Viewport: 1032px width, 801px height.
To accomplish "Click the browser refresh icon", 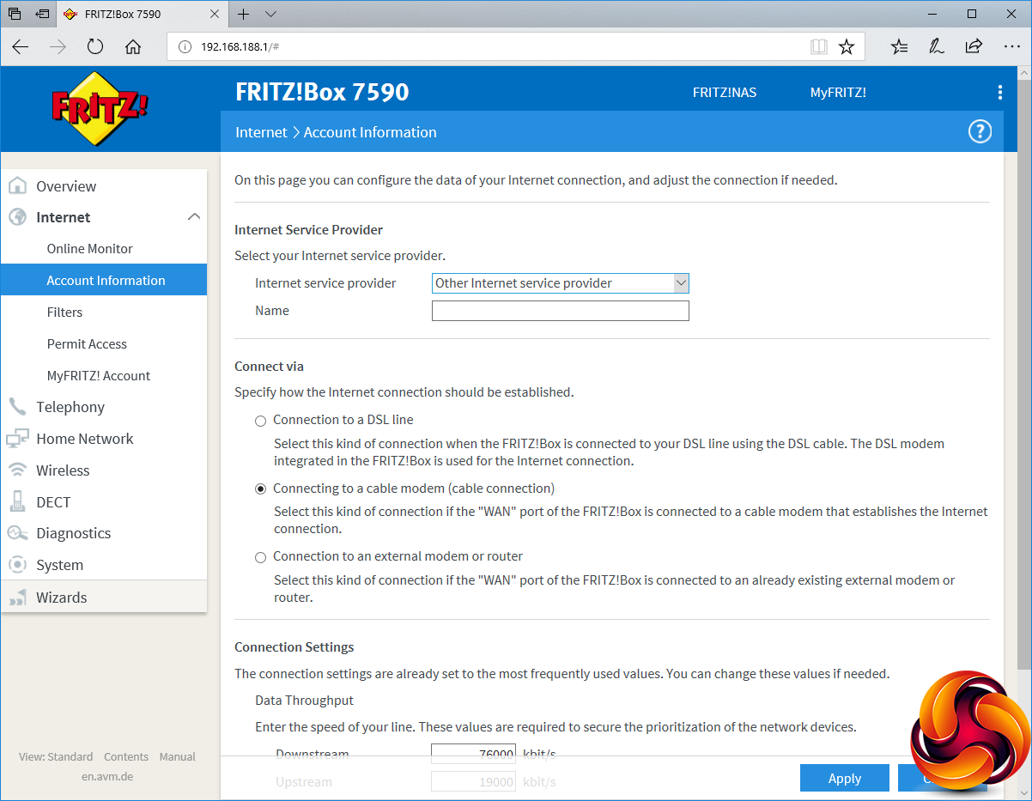I will pos(94,47).
